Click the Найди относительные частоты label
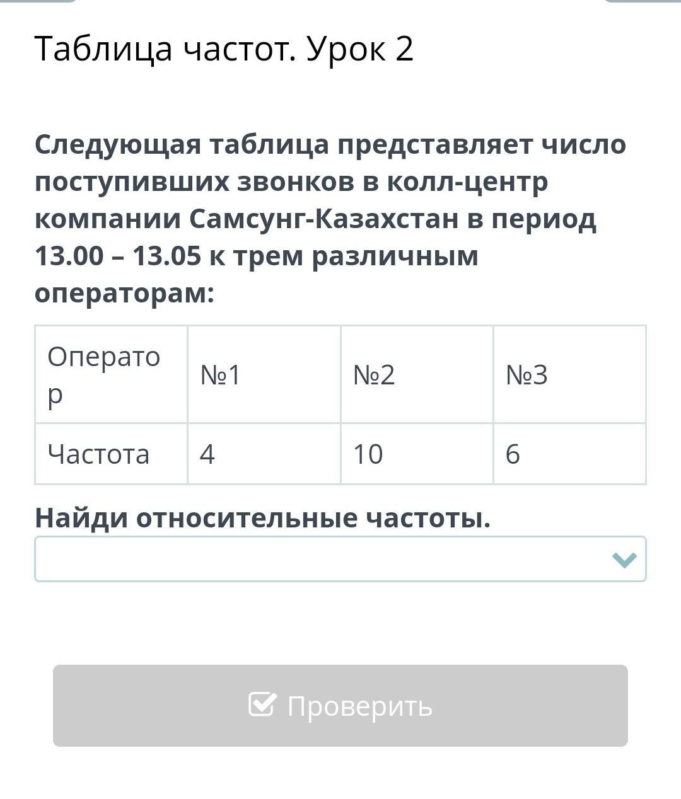This screenshot has height=799, width=681. [262, 518]
